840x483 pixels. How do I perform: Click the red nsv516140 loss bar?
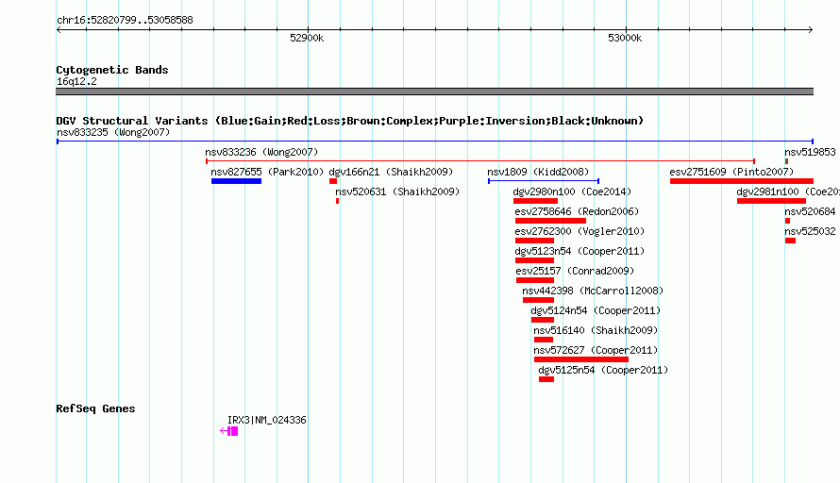pos(544,340)
